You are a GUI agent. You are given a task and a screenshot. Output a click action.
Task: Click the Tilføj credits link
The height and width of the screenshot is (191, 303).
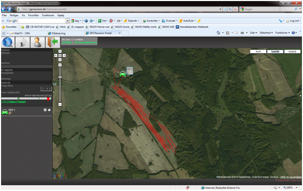(x=67, y=43)
